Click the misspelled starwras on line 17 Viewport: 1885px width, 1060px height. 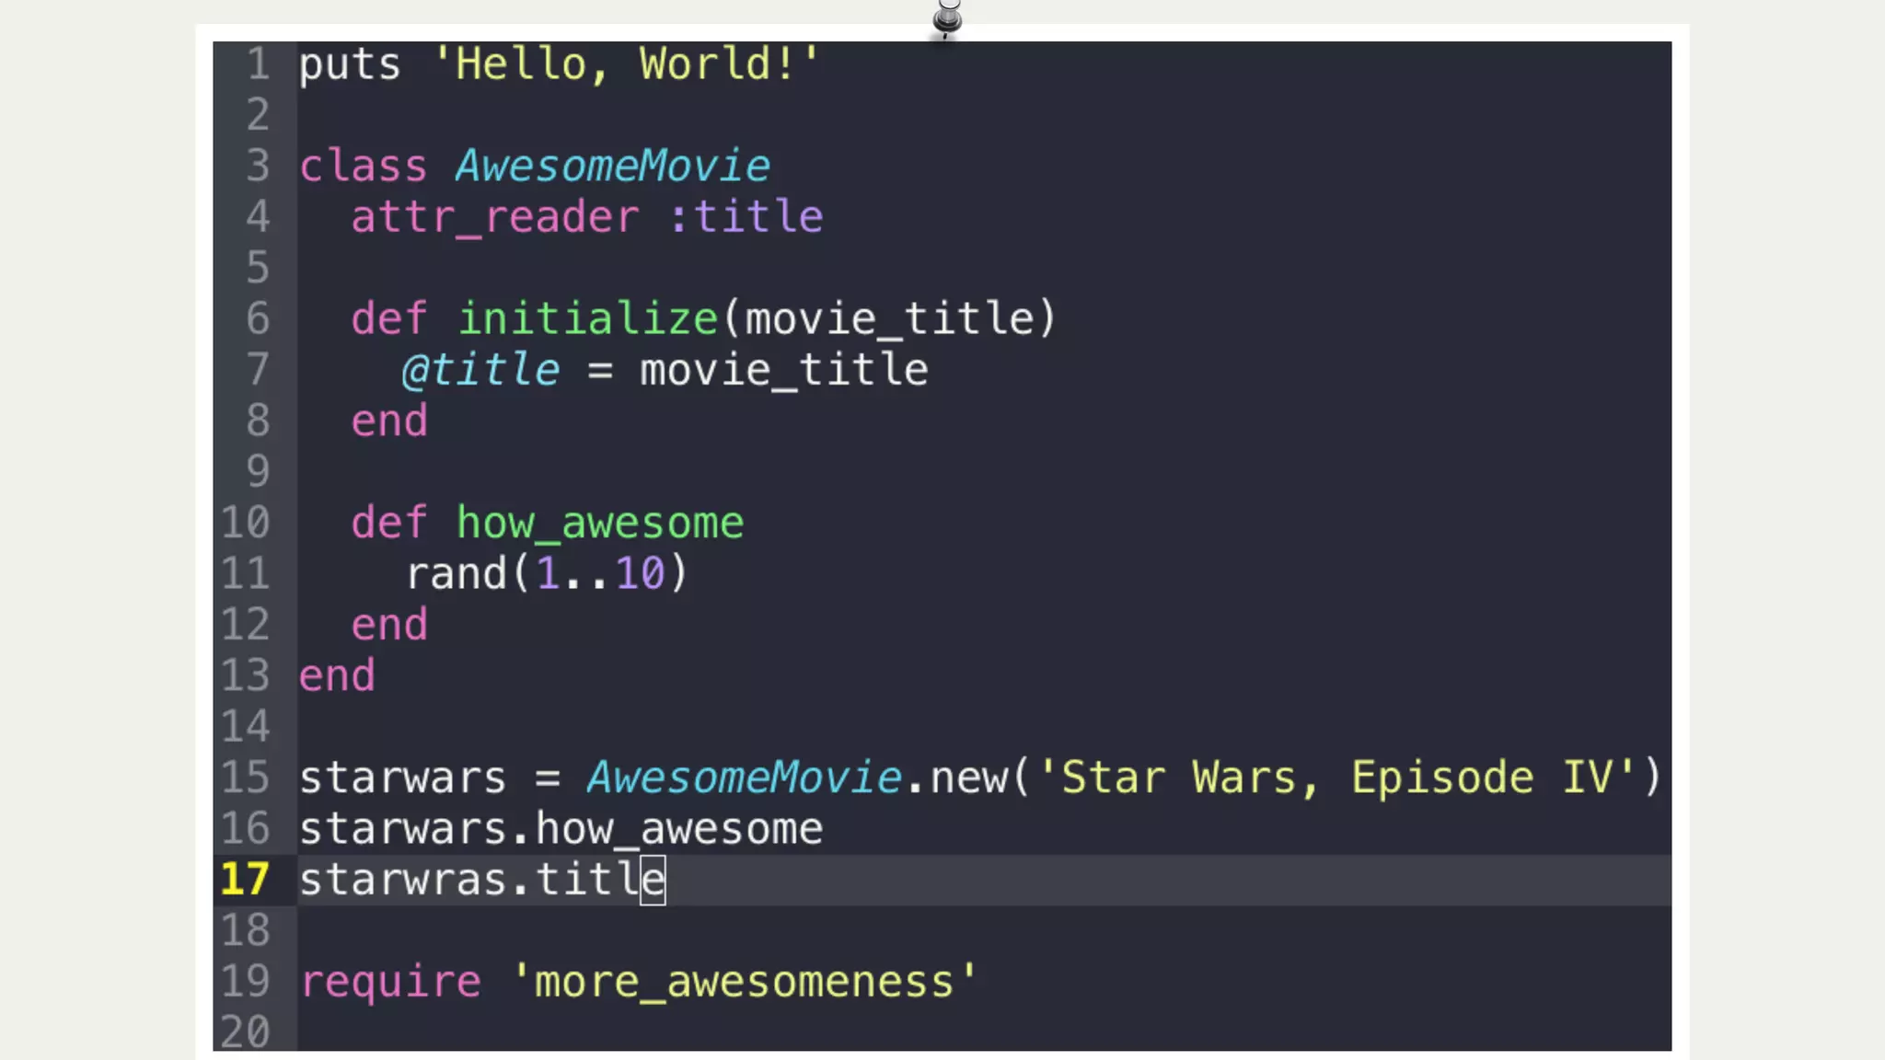click(x=403, y=880)
